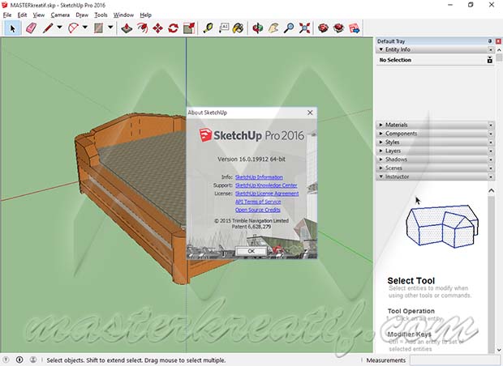Click the credits status bar icon
Screen dimensions: 503x366
tap(19, 360)
